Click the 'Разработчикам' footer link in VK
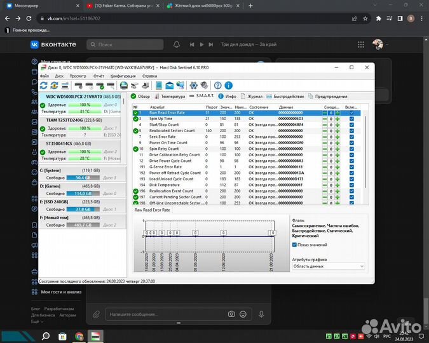429x343 pixels. 59,309
